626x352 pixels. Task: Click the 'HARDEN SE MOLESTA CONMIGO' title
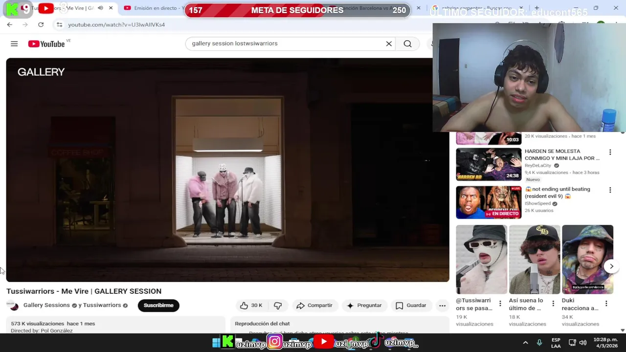point(562,154)
